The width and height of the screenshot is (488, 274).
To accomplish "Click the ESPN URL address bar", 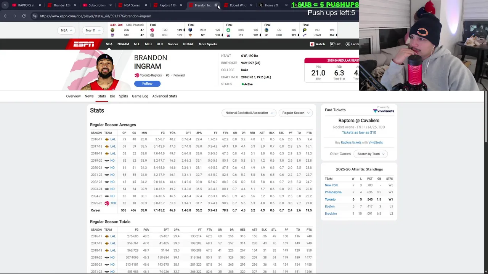I will coord(95,16).
